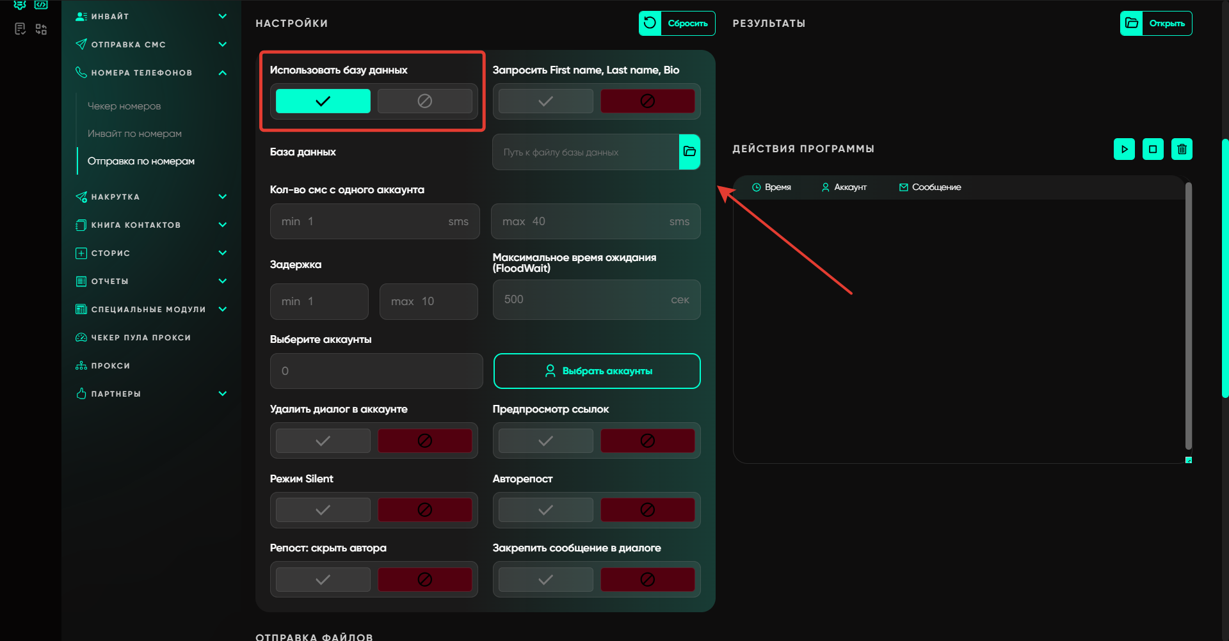Click the folder icon on the Открыть button

tap(1132, 24)
